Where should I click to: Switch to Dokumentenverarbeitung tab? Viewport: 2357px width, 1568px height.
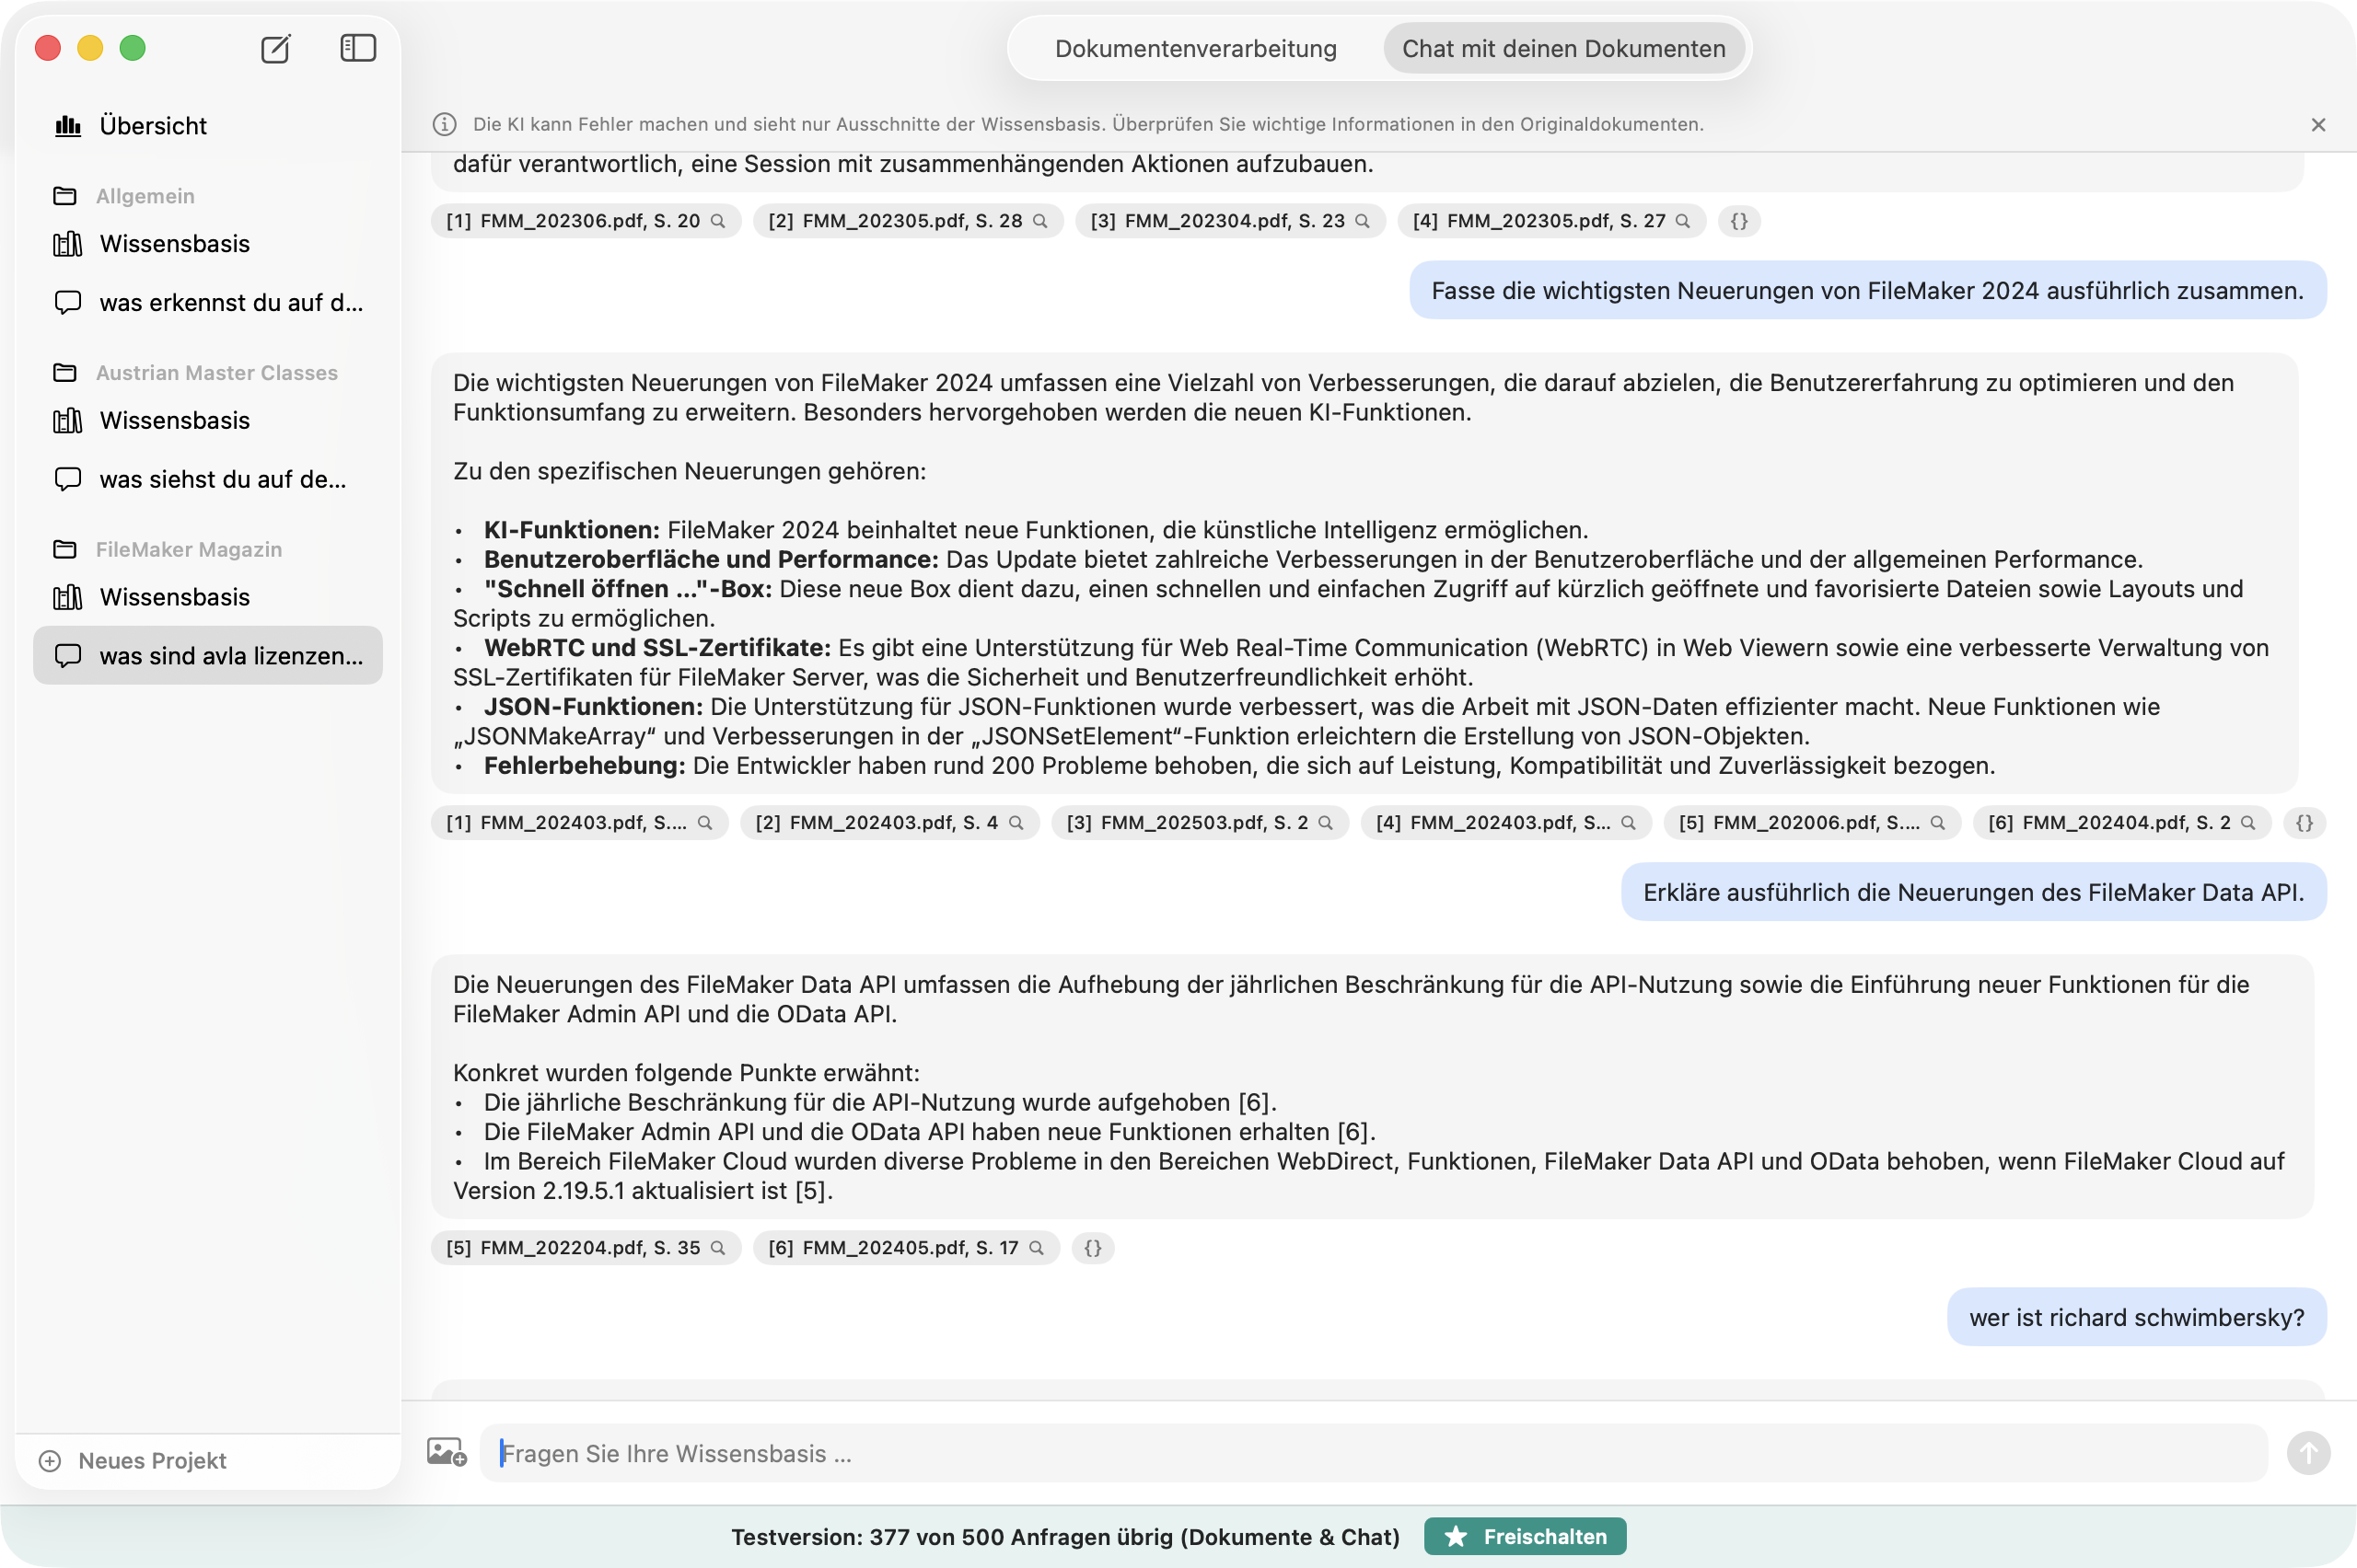pyautogui.click(x=1195, y=49)
